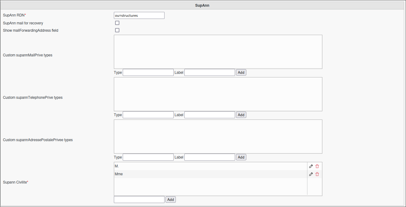Click the 'Custom supannAdressePostalePrivee types' label

point(38,140)
